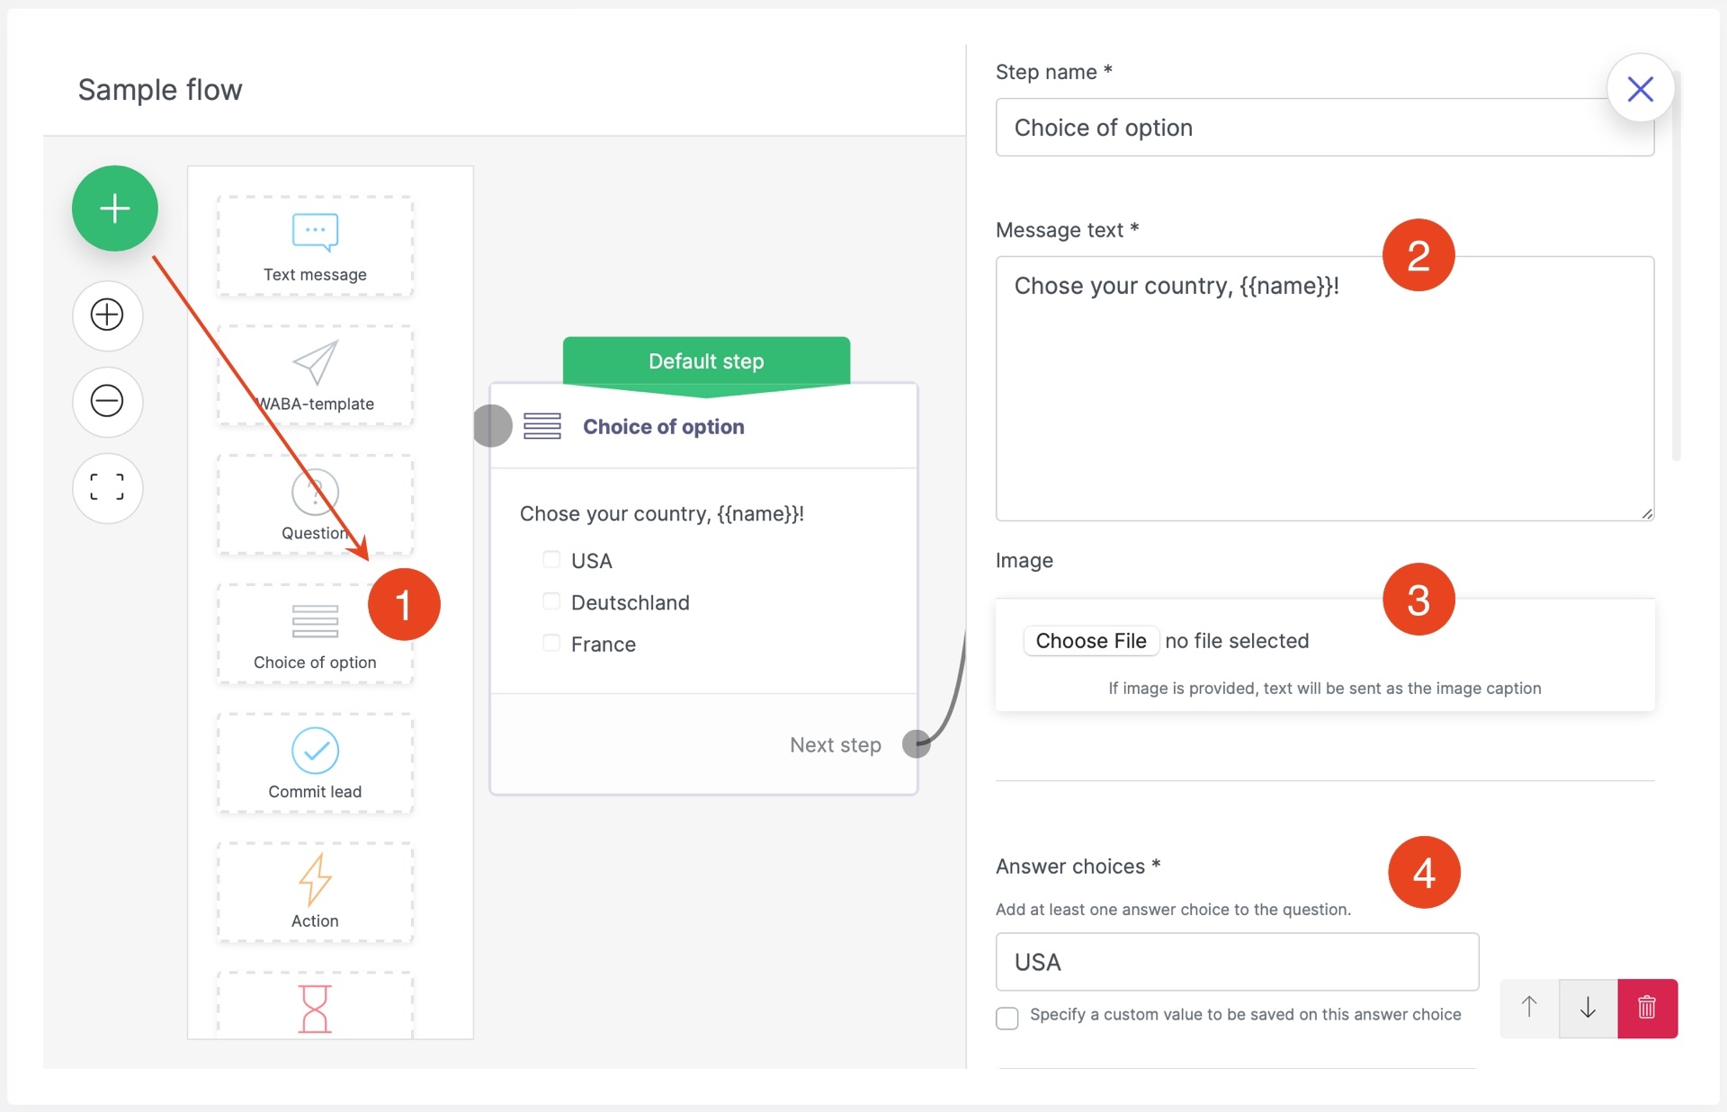Delete the USA answer with the trash icon

[1647, 1008]
